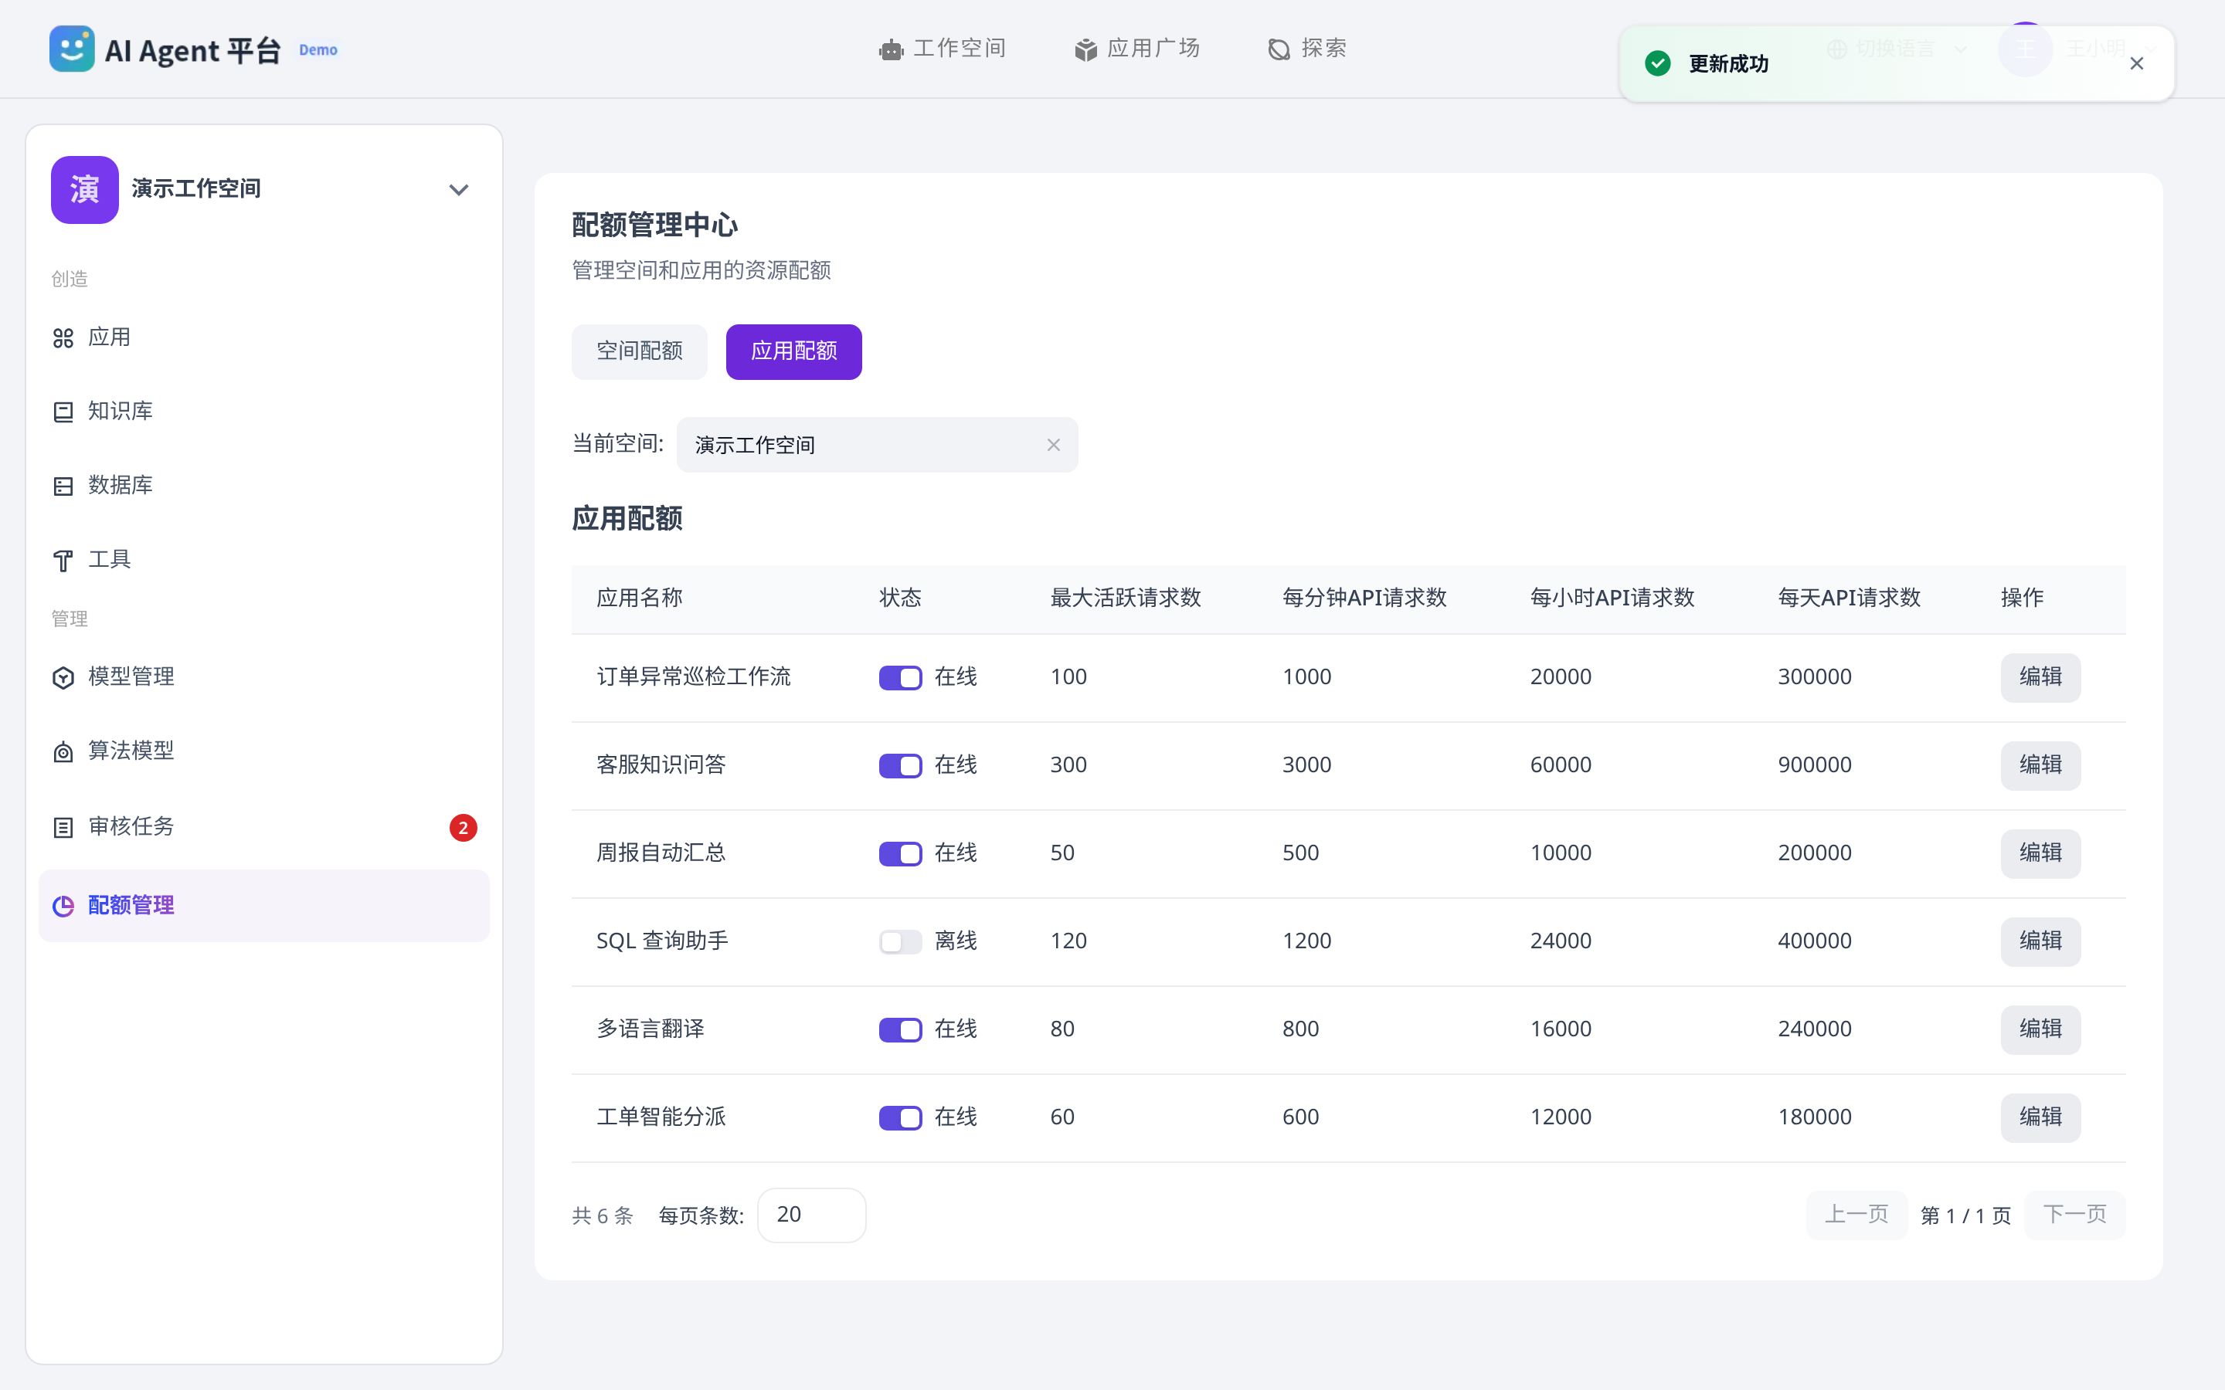Image resolution: width=2225 pixels, height=1390 pixels.
Task: Open 模型管理 via its sidebar cube icon
Action: (x=63, y=677)
